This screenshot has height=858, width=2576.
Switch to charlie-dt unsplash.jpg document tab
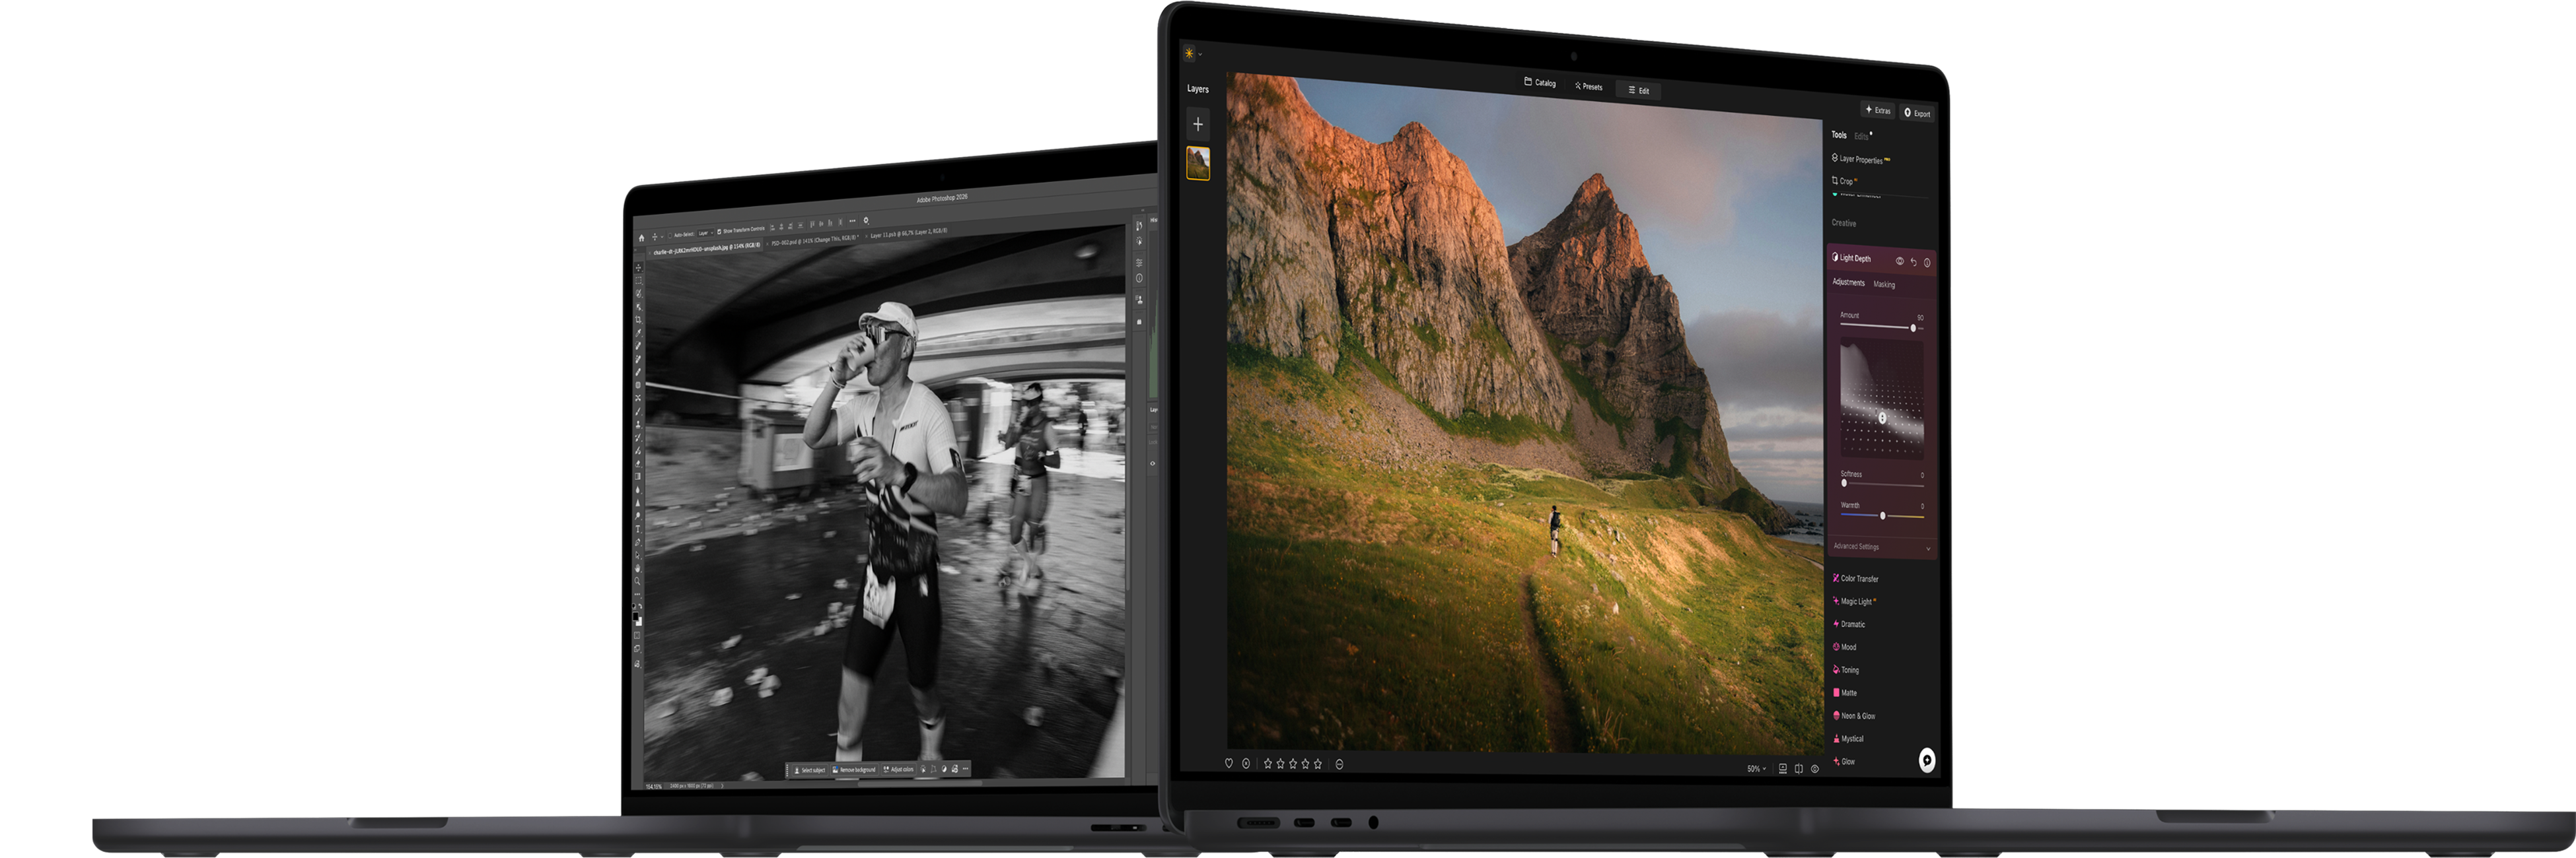(x=706, y=249)
